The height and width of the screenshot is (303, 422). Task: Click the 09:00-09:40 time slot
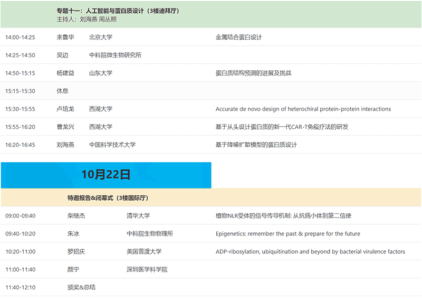coord(21,216)
